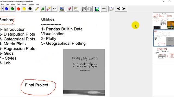Click the grayed-out Redo arrow
Screen dimensions: 174x97
click(90, 9)
